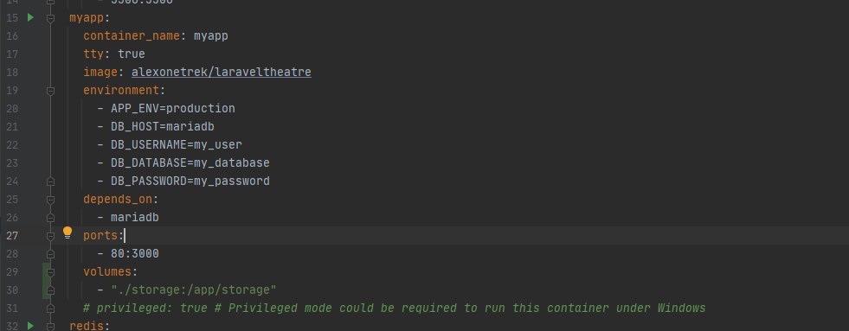Click the "./storage:/app/storage" volume string
The width and height of the screenshot is (849, 331).
(194, 290)
